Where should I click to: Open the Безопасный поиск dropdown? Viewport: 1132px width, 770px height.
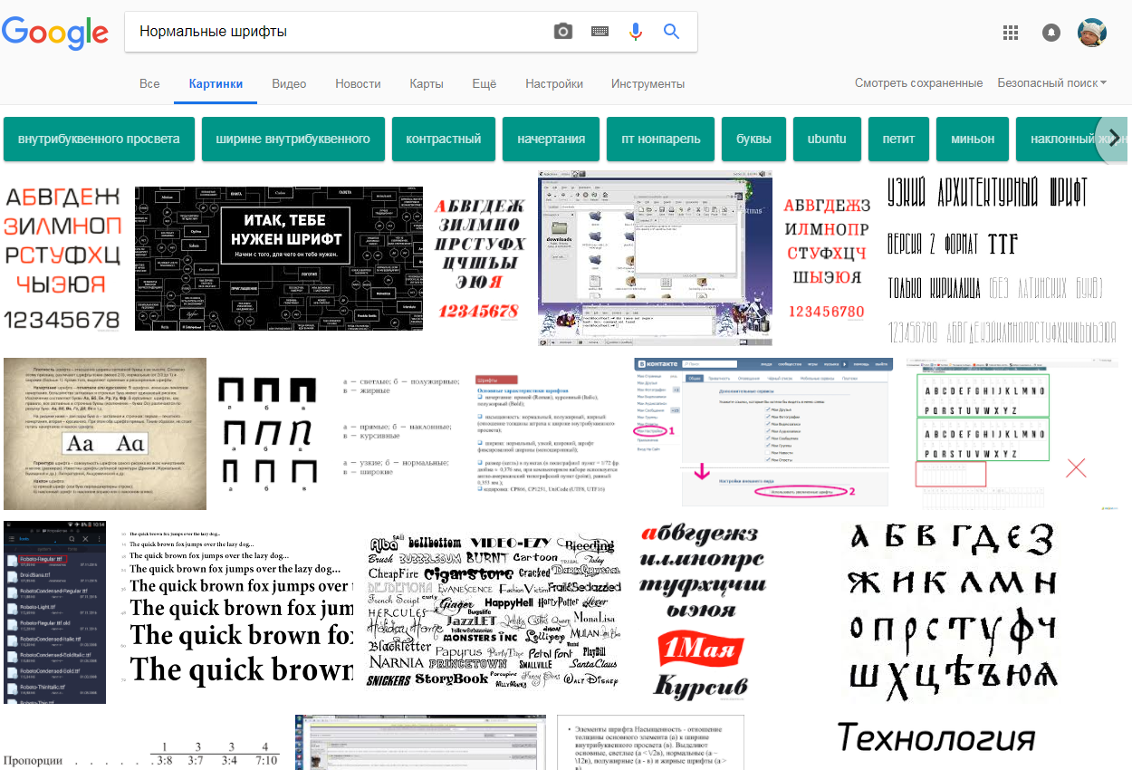coord(1050,82)
